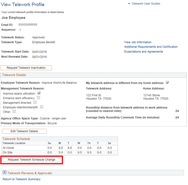Follow the Return to Telework Summary link

pyautogui.click(x=21, y=179)
